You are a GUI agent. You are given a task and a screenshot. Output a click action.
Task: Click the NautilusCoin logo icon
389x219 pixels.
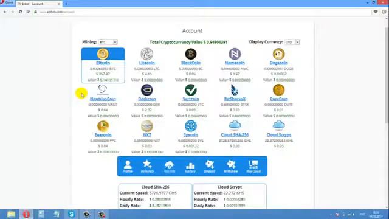103,89
